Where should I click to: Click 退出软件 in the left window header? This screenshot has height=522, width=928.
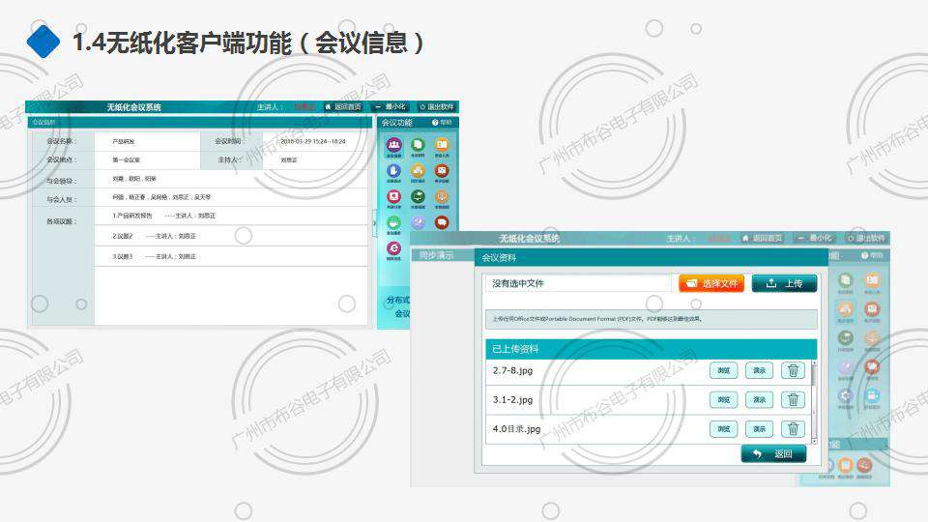(x=438, y=106)
